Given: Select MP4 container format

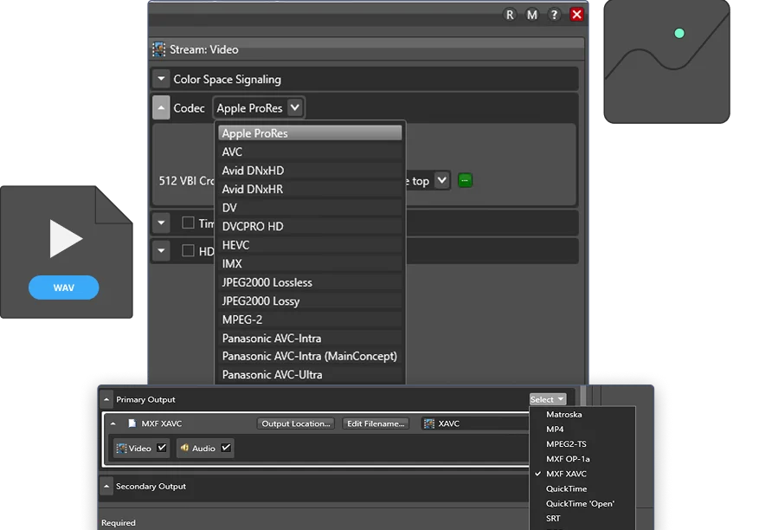Looking at the screenshot, I should [x=582, y=430].
